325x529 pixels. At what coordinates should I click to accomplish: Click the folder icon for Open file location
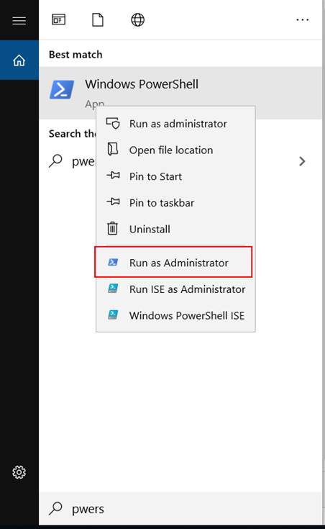coord(113,149)
